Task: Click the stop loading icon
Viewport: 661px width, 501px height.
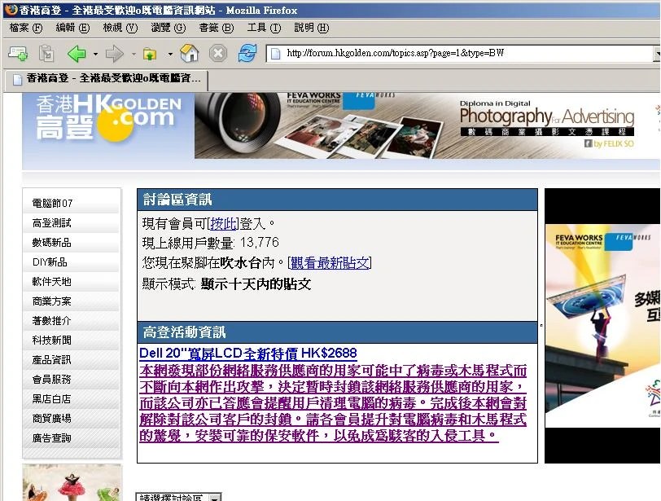Action: pyautogui.click(x=218, y=54)
